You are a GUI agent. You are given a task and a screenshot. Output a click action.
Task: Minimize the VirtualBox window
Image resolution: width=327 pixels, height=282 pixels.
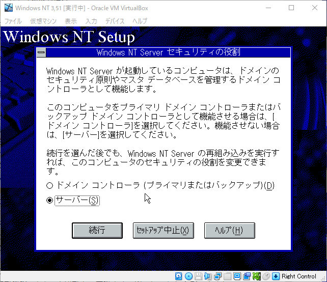click(268, 8)
